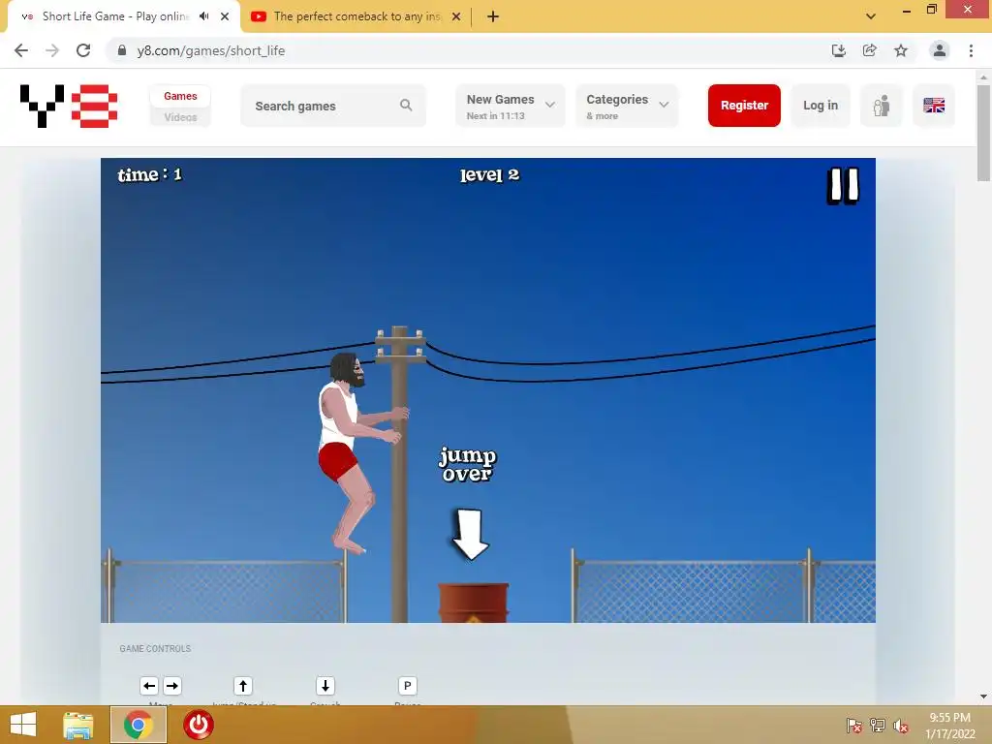This screenshot has width=992, height=744.
Task: Click the P pause key icon
Action: tap(408, 686)
